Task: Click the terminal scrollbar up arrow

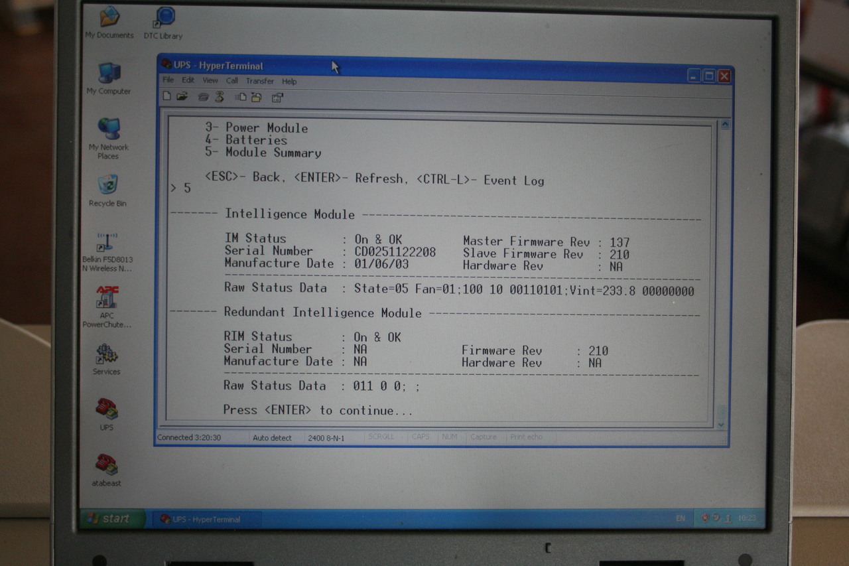Action: (724, 124)
